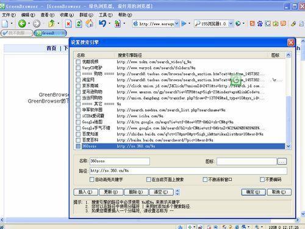Open the 帮助(H) menu
The image size is (305, 229).
click(x=125, y=15)
